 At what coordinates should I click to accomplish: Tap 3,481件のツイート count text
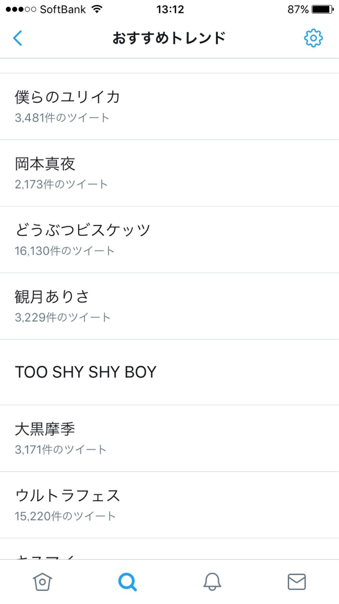pos(62,118)
